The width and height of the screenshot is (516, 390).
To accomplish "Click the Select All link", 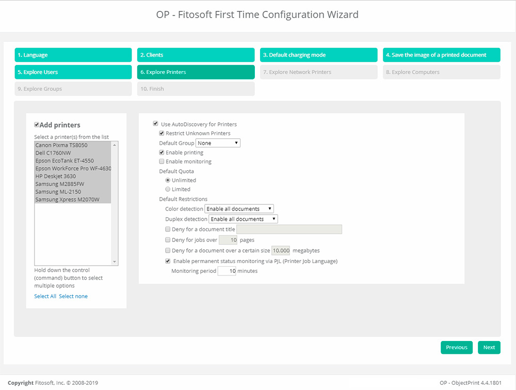I will click(45, 296).
